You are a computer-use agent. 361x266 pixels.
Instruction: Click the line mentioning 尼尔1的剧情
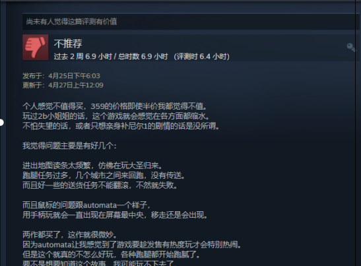click(x=121, y=126)
